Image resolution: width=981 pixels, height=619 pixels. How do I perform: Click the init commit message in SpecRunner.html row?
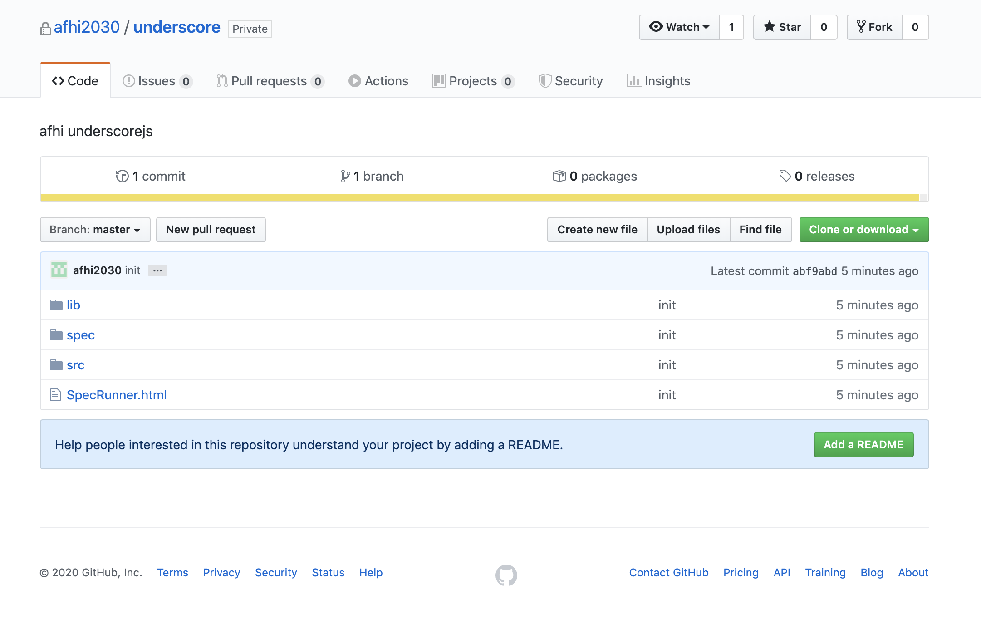pyautogui.click(x=667, y=395)
